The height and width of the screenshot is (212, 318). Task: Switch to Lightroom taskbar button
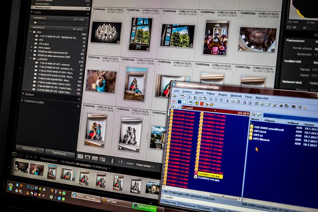(145, 207)
